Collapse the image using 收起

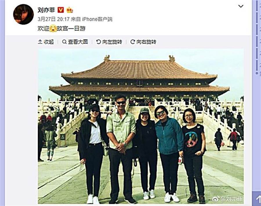[x=46, y=42]
